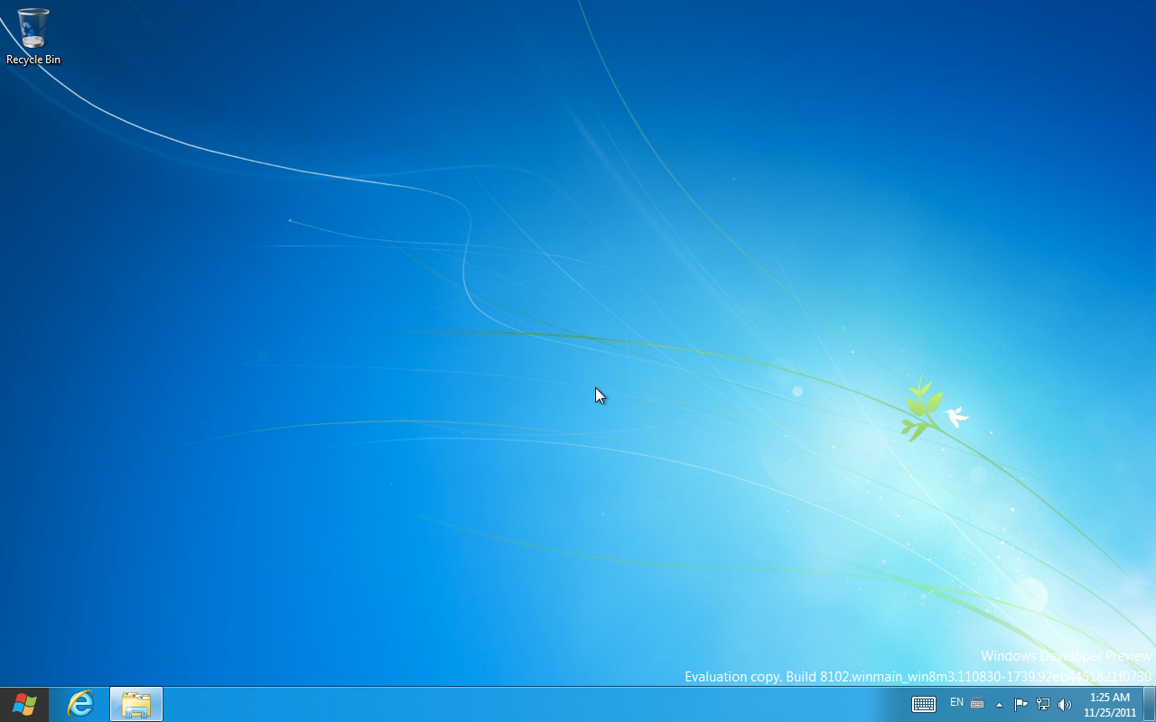
Task: Open Windows Explorer from the taskbar
Action: [x=136, y=704]
